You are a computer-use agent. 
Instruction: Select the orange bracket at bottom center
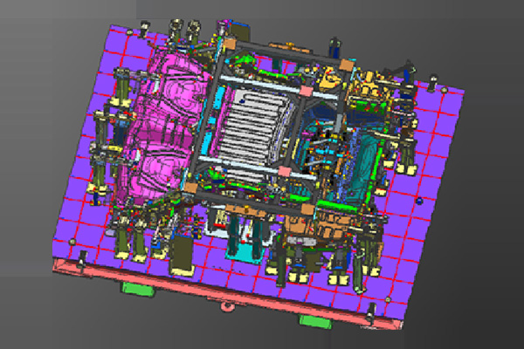(x=301, y=231)
